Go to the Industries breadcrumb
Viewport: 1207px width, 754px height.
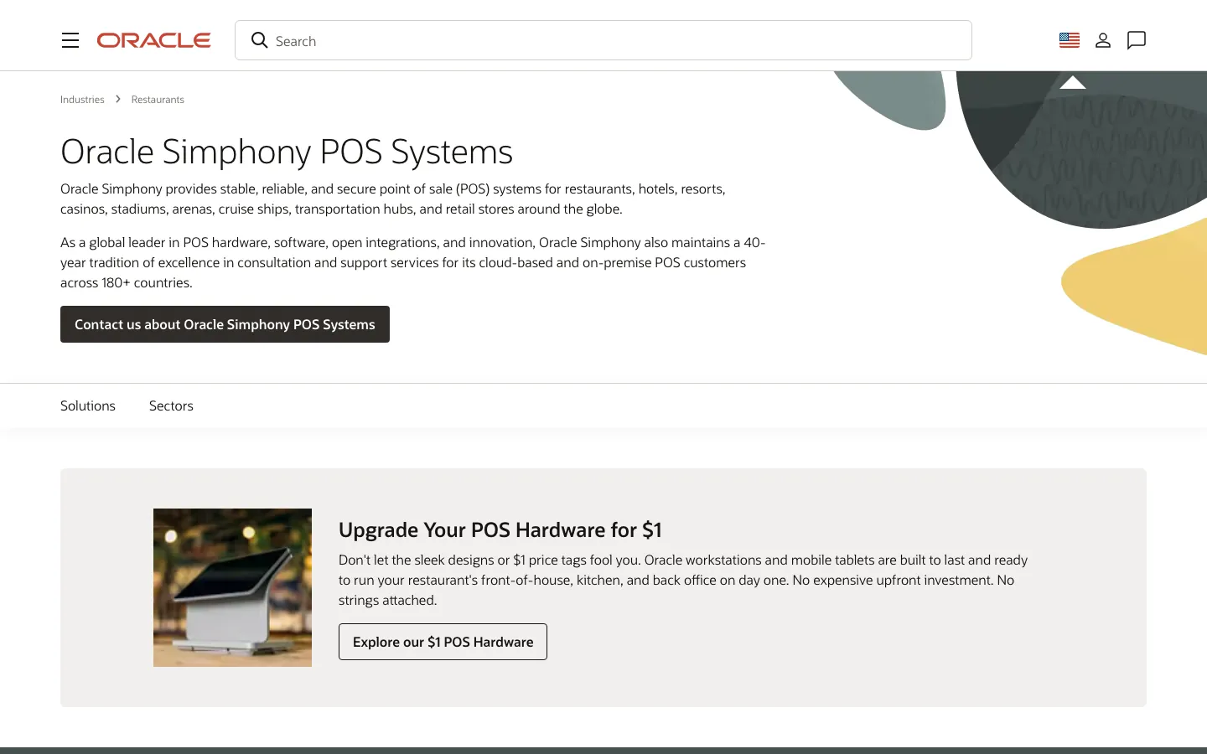pos(82,100)
